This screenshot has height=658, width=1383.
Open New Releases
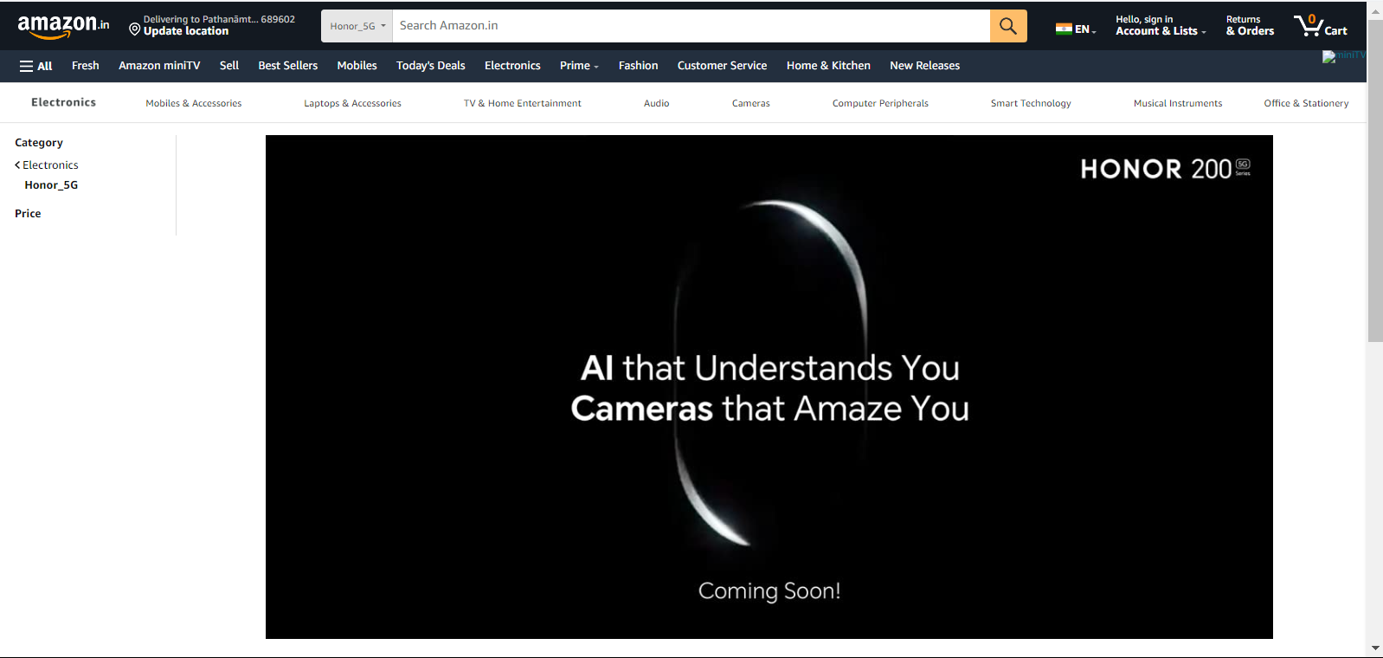(925, 66)
